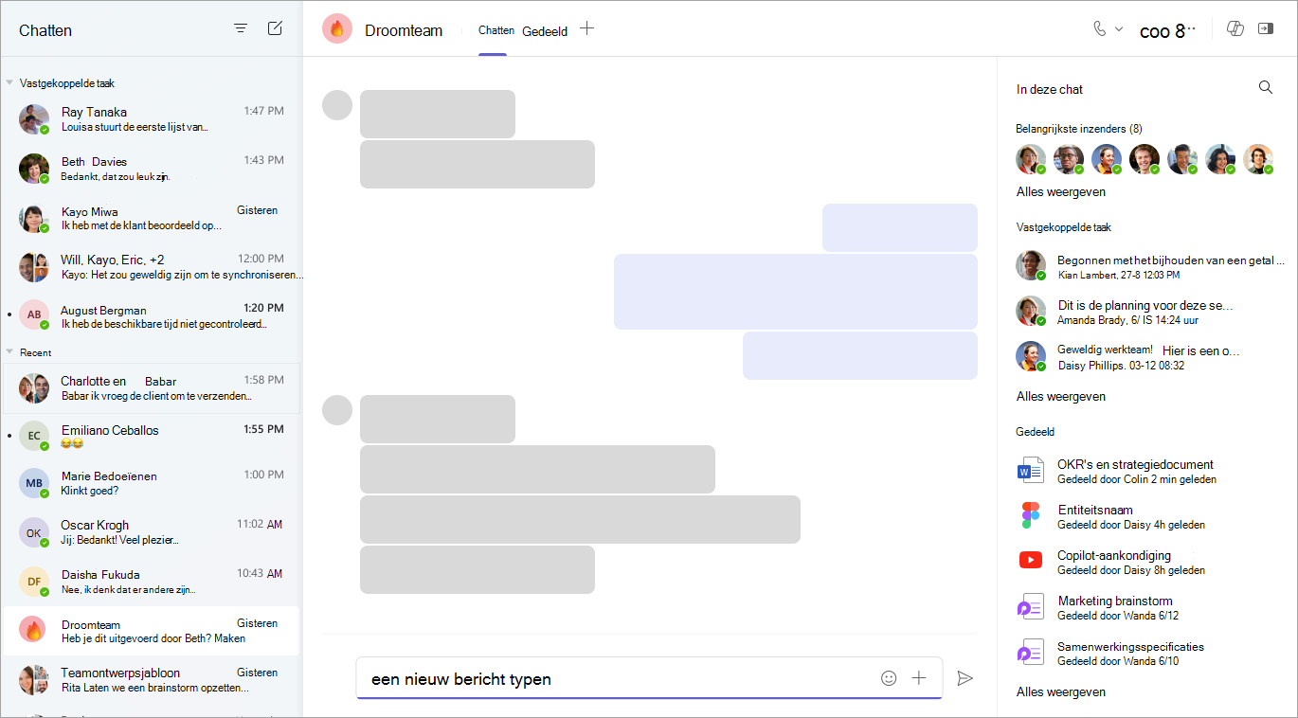Screen dimensions: 1298x718
Task: Open chat with Marie Bedoeïenen
Action: click(152, 483)
